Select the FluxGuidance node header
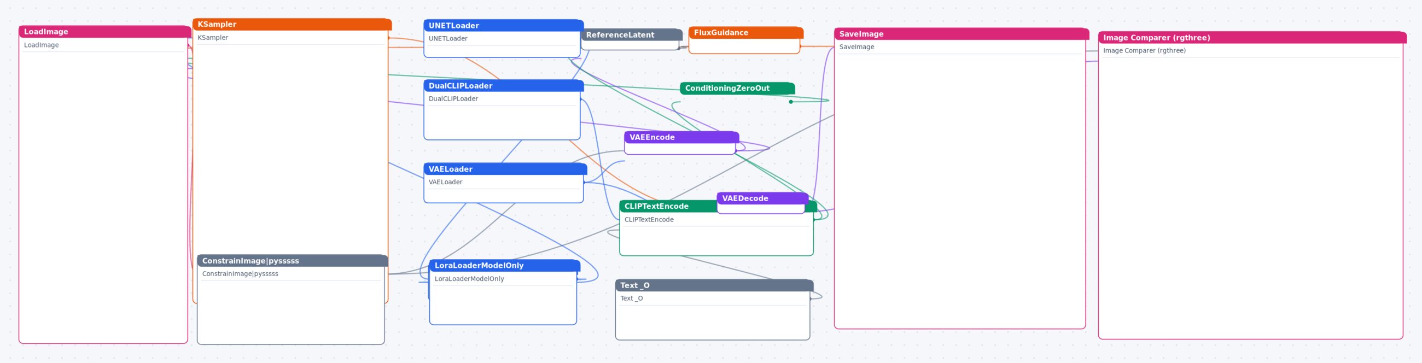Viewport: 1422px width, 363px height. 746,33
